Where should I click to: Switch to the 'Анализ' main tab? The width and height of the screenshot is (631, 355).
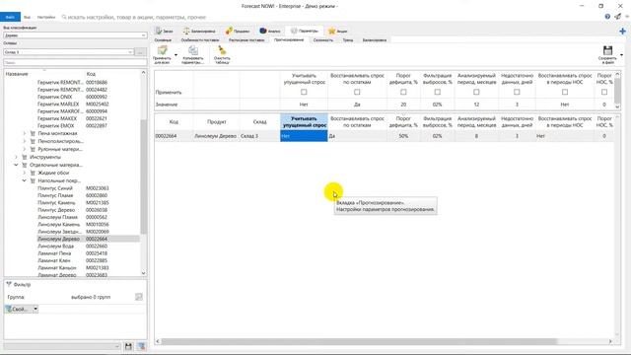click(270, 31)
